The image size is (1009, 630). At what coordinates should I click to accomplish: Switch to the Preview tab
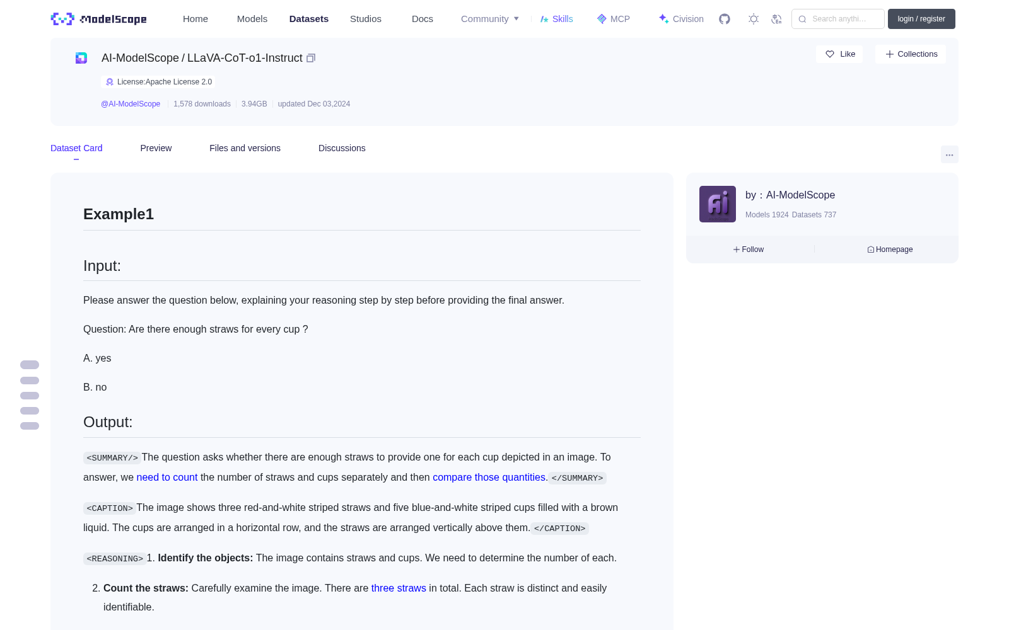(156, 148)
